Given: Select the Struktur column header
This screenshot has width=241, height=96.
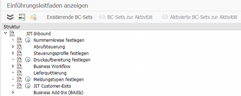Looking at the screenshot, I should click(12, 27).
